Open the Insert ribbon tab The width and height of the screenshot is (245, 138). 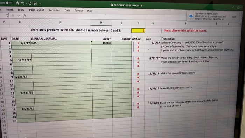click(9, 9)
